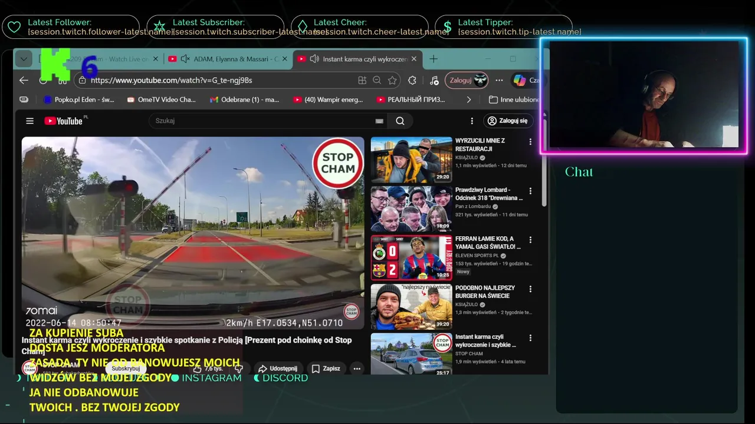Click 'KSIĄŻULO' channel under restaurant video
The width and height of the screenshot is (755, 424).
[466, 158]
